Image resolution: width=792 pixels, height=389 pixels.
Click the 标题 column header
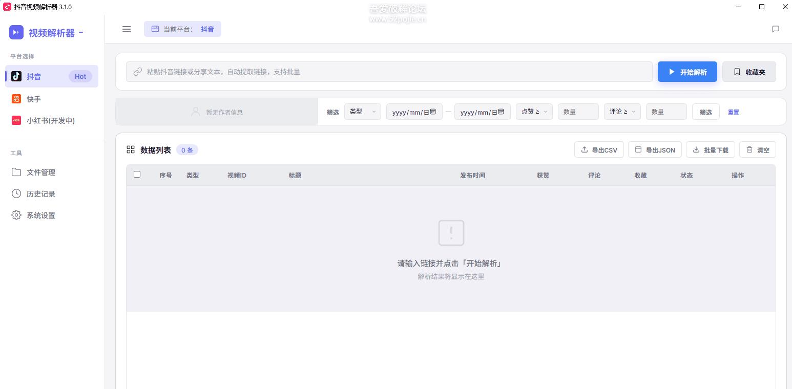tap(295, 175)
